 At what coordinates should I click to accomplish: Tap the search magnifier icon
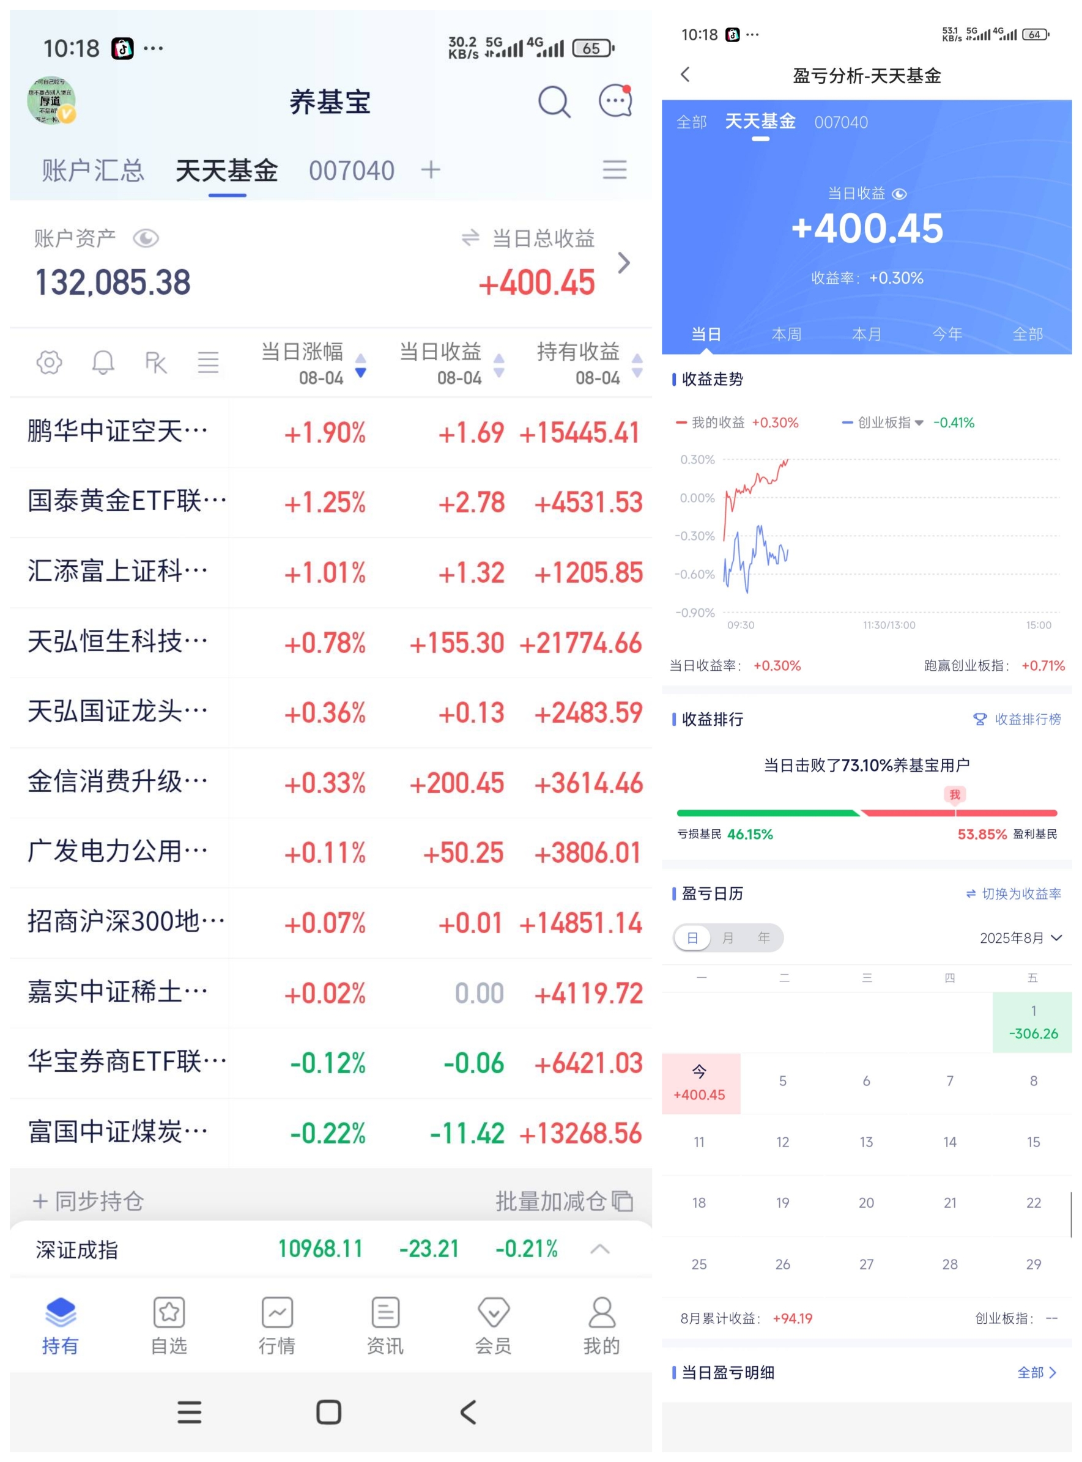(554, 102)
